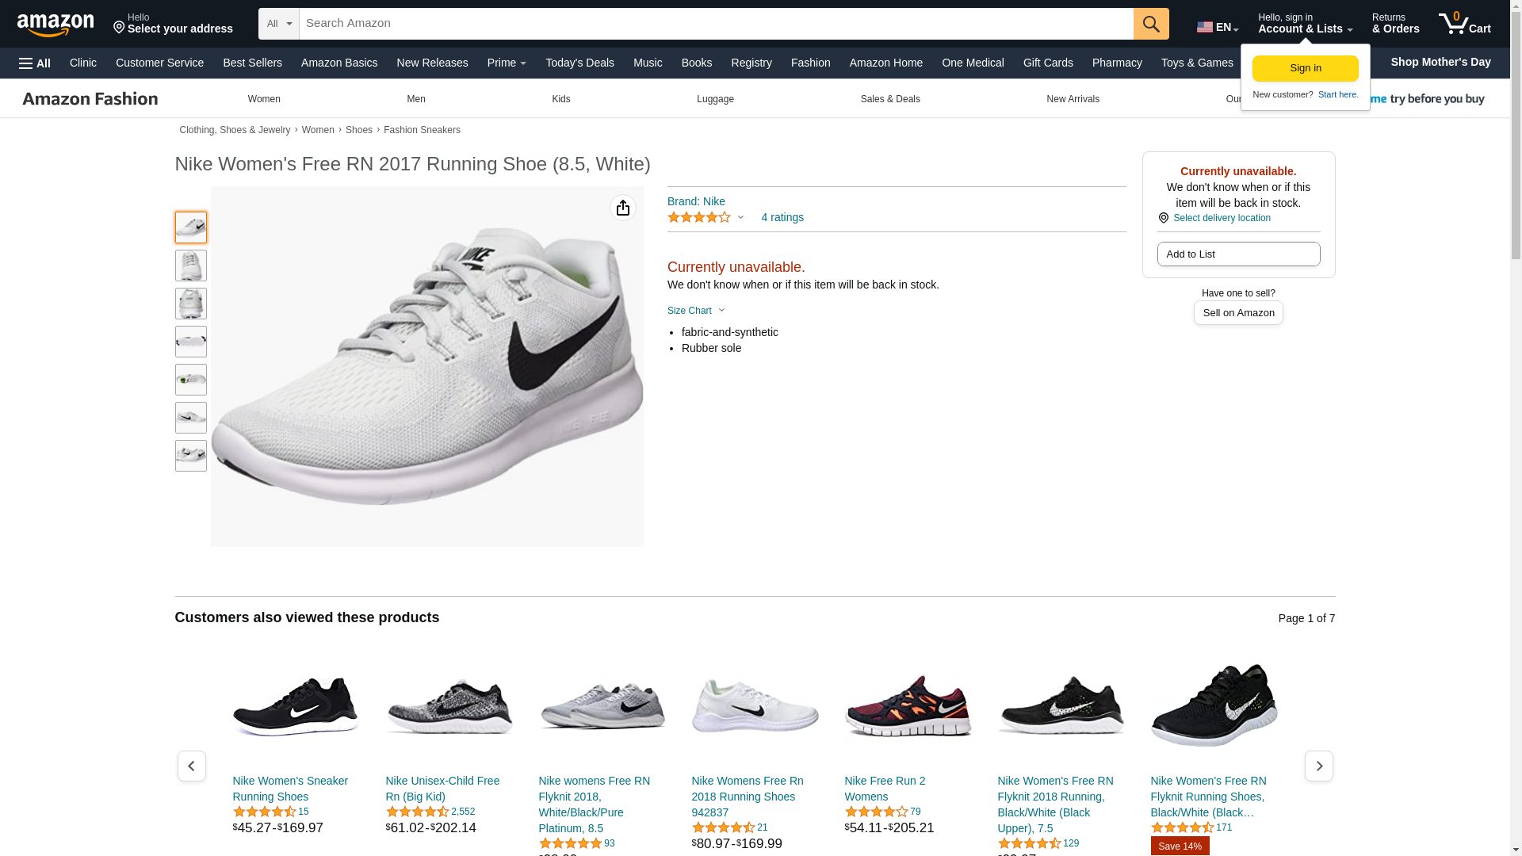Open the 4 ratings link
Viewport: 1522px width, 856px height.
point(782,217)
